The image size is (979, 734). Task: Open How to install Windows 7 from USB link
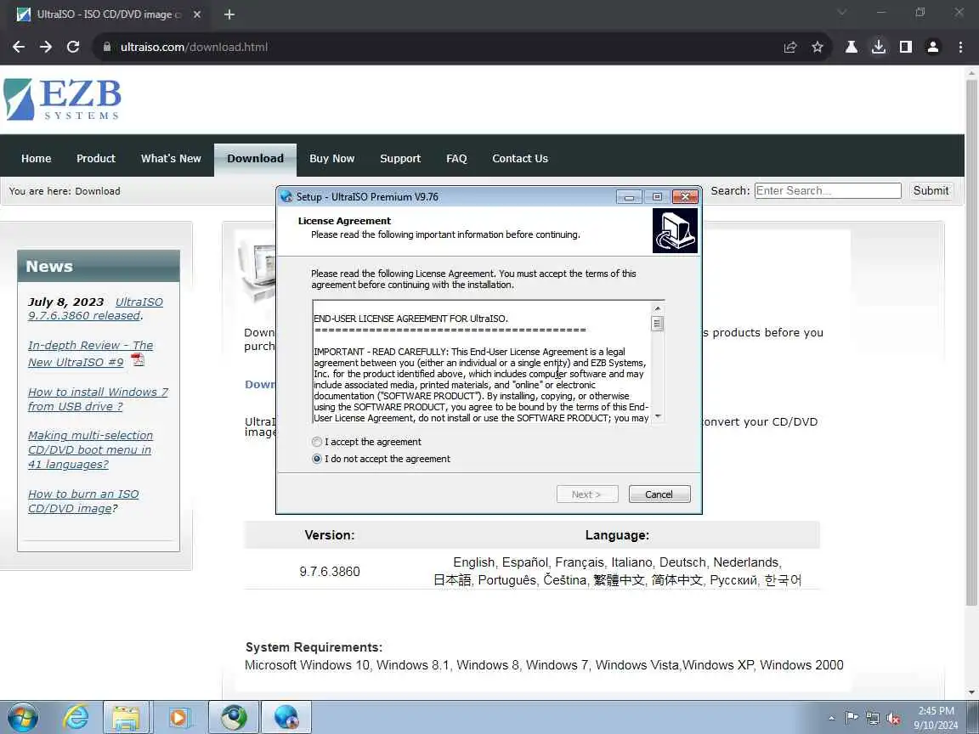[x=98, y=398]
